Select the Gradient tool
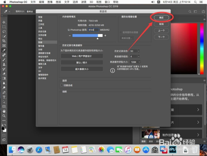The height and width of the screenshot is (156, 207). pos(4,78)
